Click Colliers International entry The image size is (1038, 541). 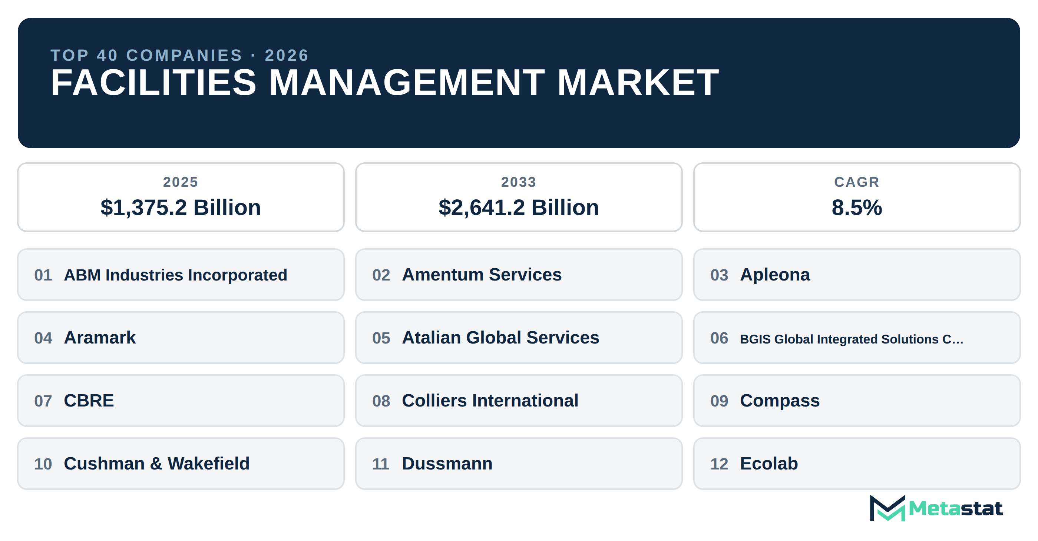pyautogui.click(x=519, y=401)
